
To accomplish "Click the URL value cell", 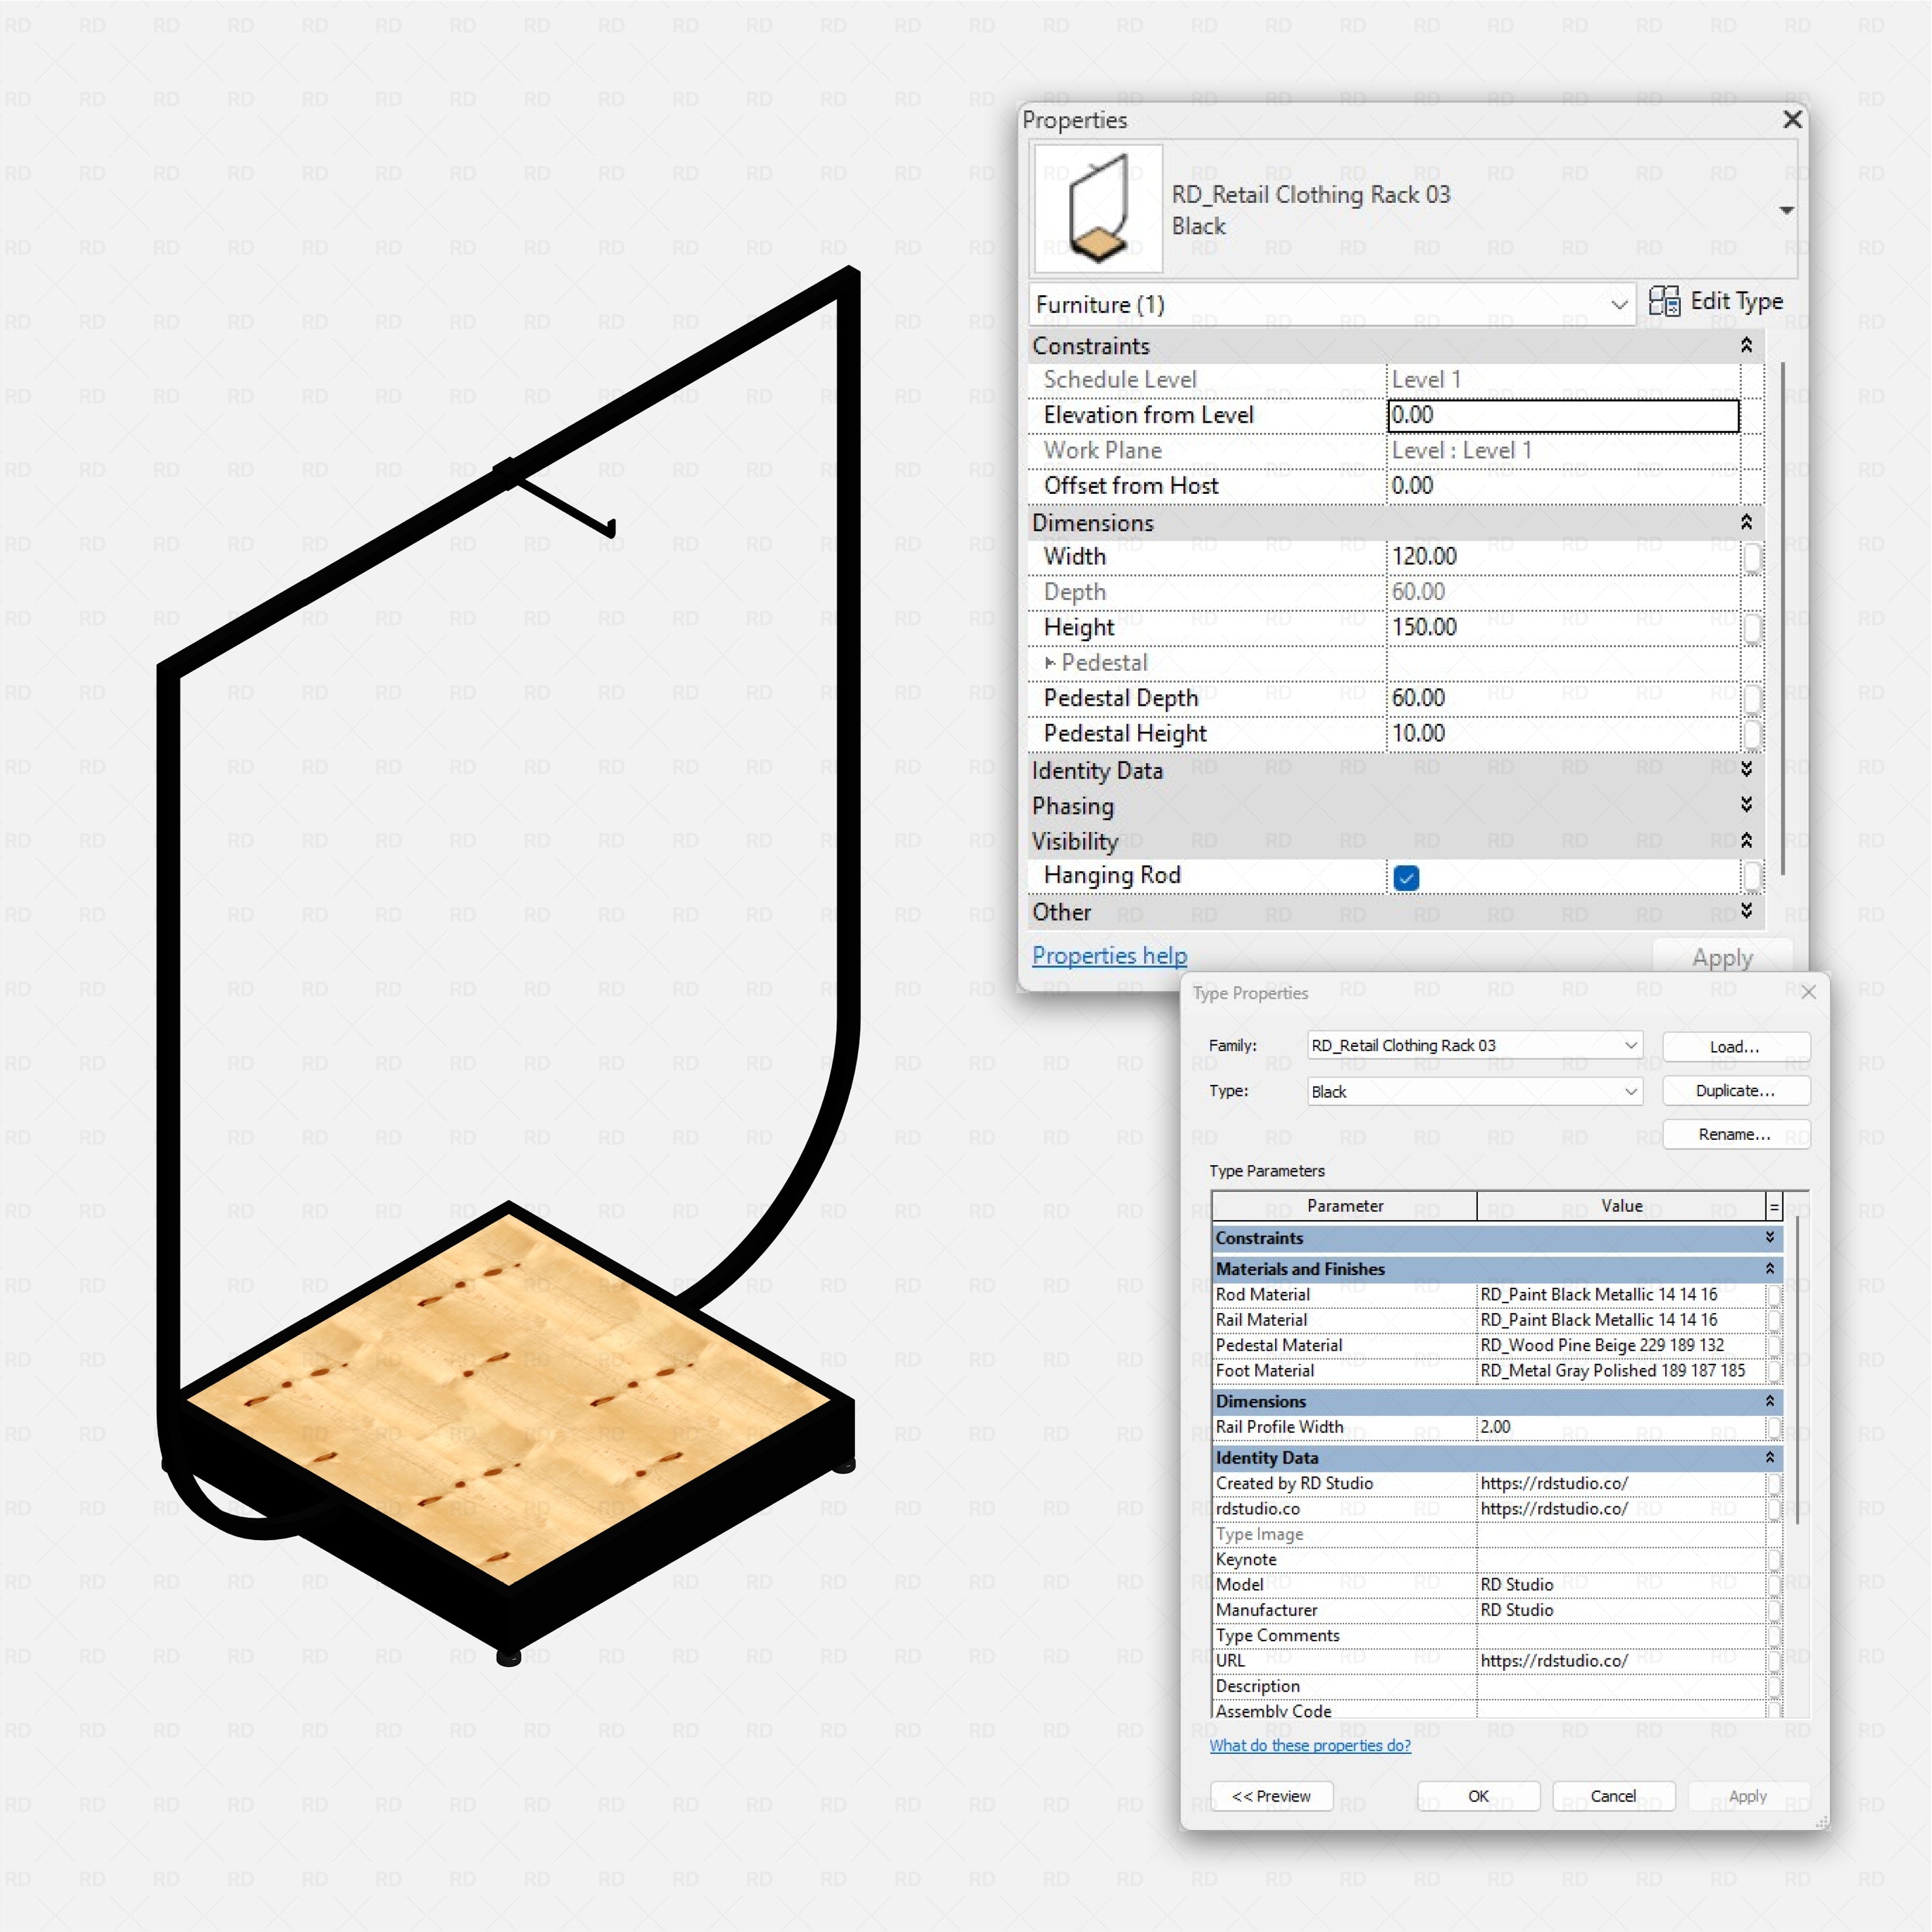I will pyautogui.click(x=1621, y=1660).
